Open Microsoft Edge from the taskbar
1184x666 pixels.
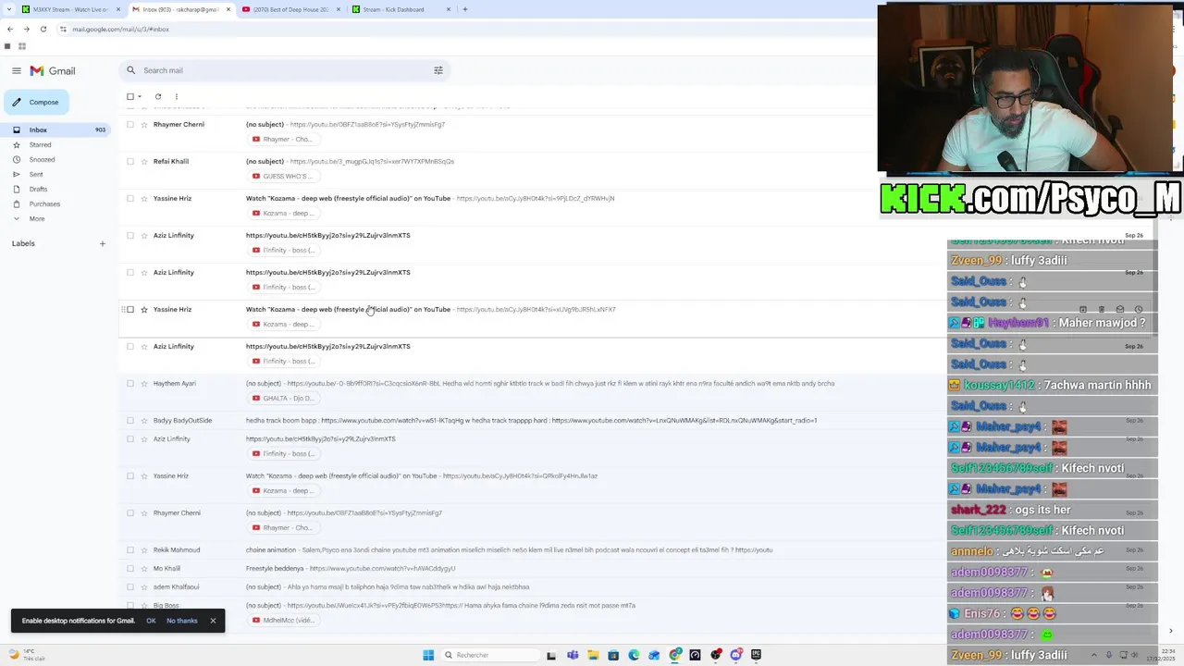click(634, 655)
